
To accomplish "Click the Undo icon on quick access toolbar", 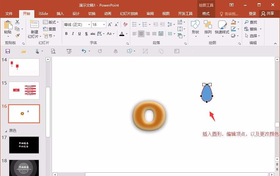I will point(84,51).
